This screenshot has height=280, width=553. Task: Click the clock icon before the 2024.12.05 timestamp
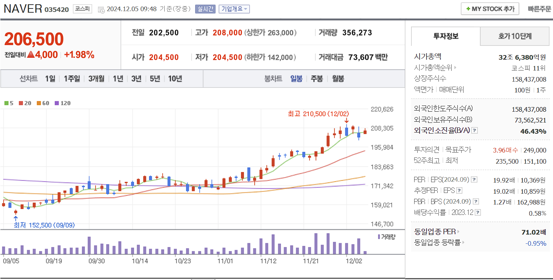(x=101, y=8)
